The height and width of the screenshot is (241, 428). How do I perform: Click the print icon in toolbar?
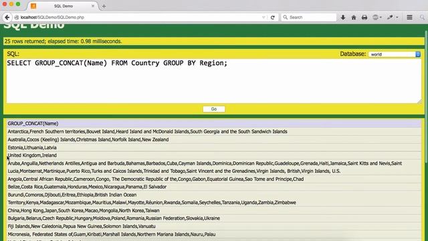pos(364,17)
